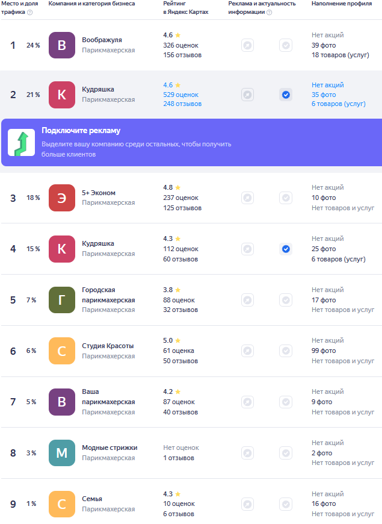Click the green Г avatar of Городская парикмахерская

click(62, 300)
